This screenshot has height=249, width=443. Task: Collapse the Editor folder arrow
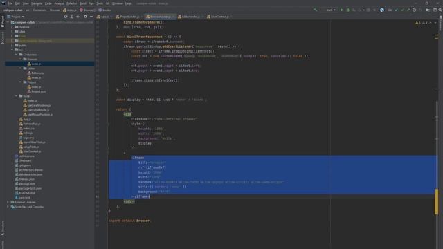(x=20, y=68)
